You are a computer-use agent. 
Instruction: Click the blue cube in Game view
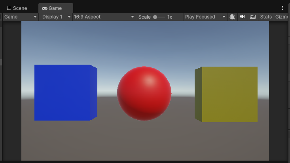point(63,92)
